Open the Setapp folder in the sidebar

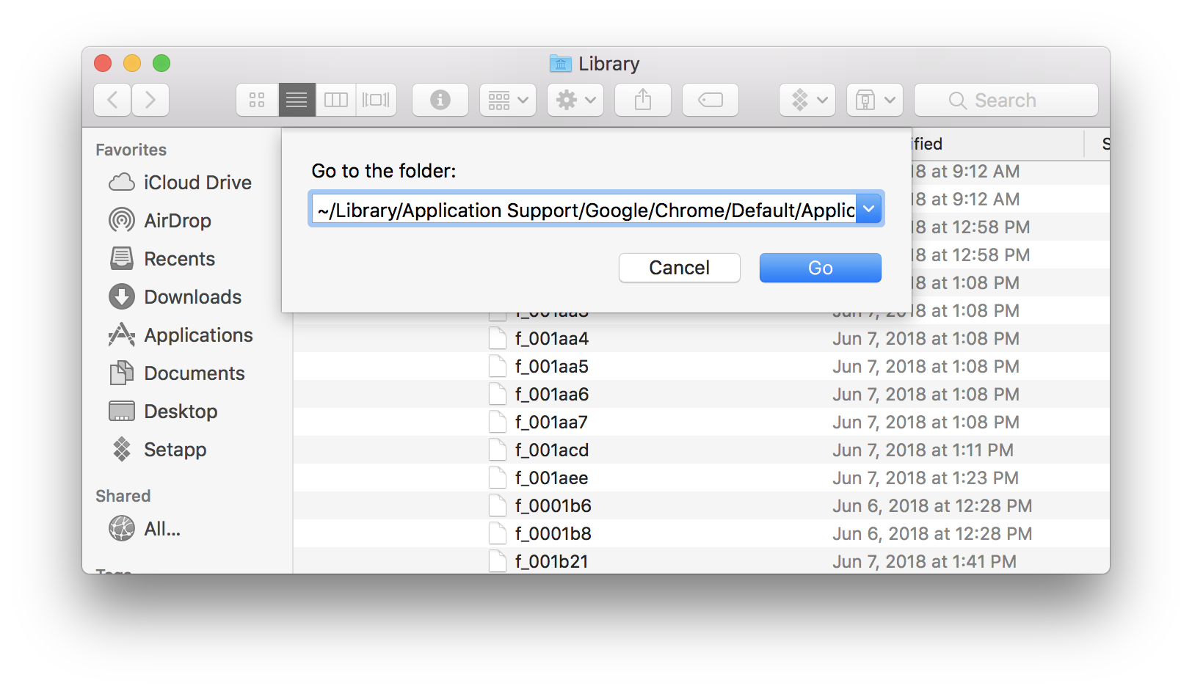click(x=175, y=449)
